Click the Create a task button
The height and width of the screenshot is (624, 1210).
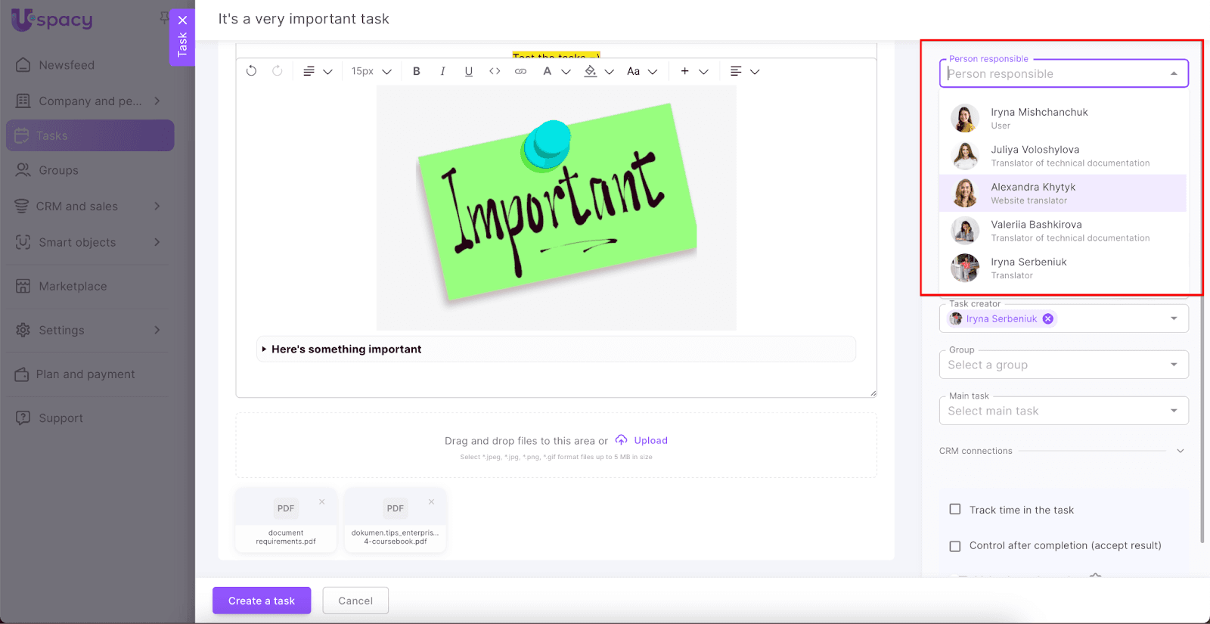262,601
